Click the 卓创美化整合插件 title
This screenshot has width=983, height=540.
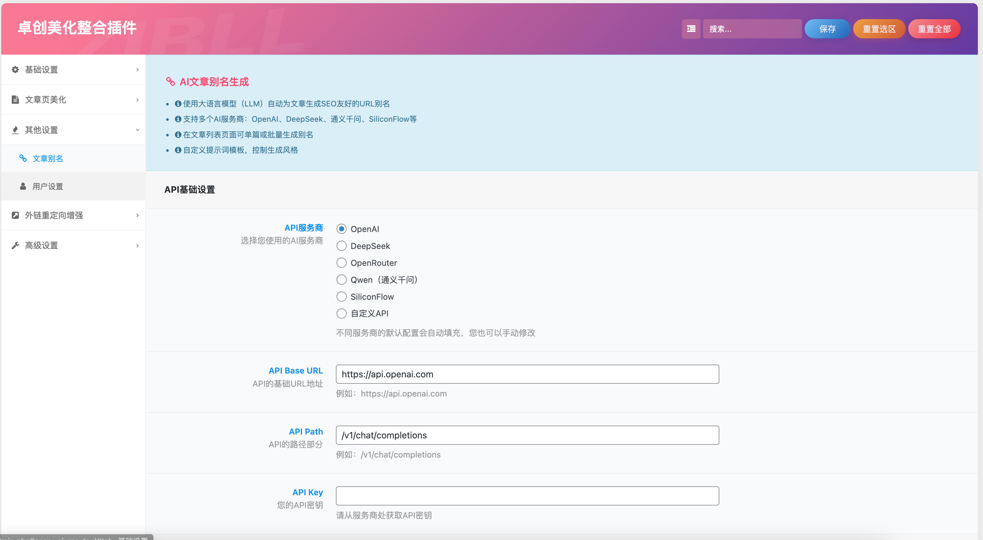pos(77,28)
